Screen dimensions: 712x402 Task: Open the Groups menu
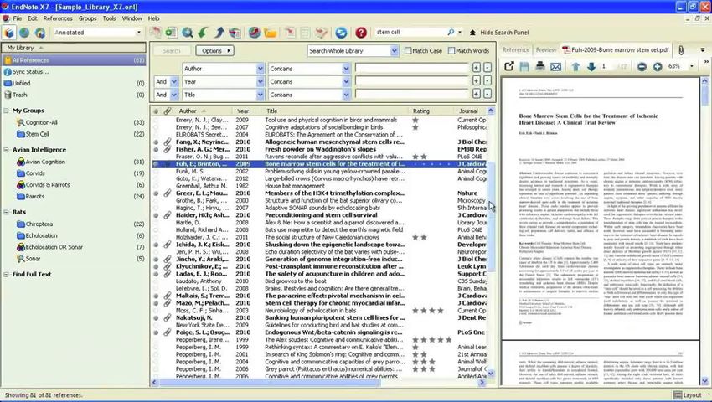87,18
